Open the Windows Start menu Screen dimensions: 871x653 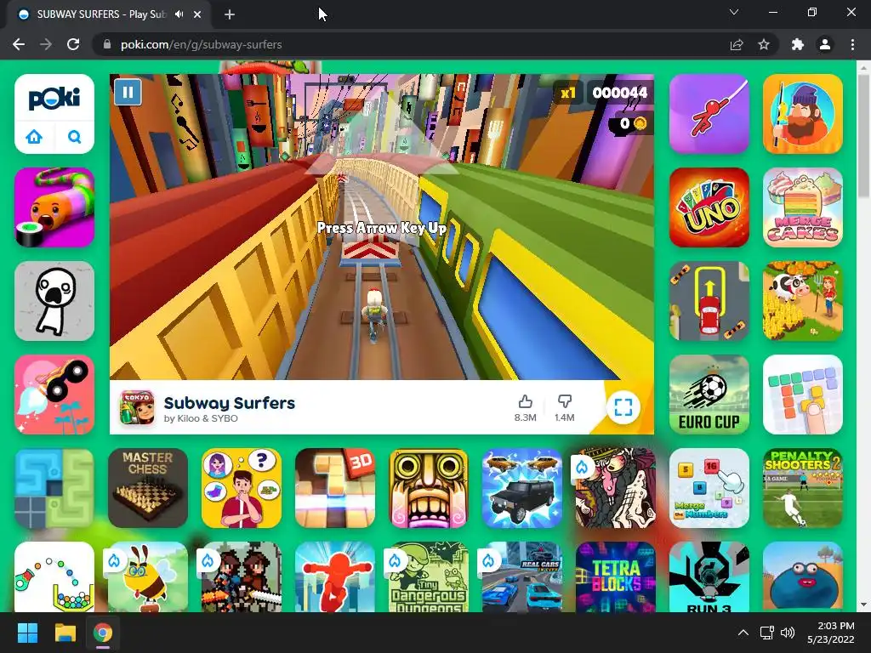pyautogui.click(x=27, y=633)
